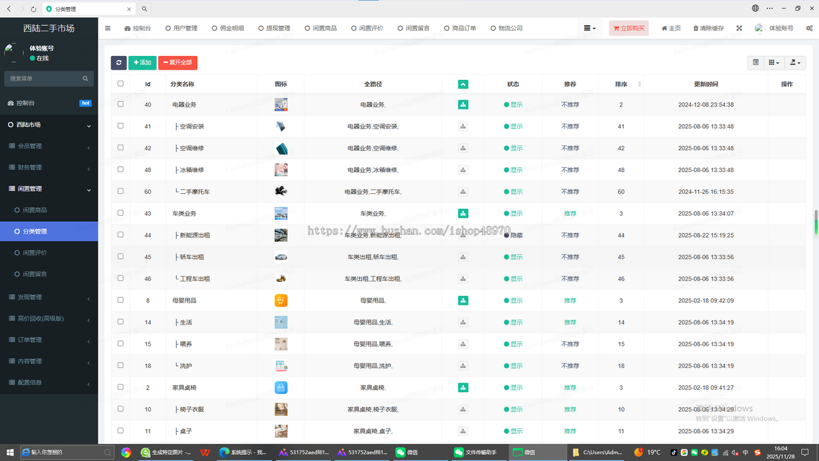Click the table view icon above the grid
The width and height of the screenshot is (819, 461).
coord(755,62)
